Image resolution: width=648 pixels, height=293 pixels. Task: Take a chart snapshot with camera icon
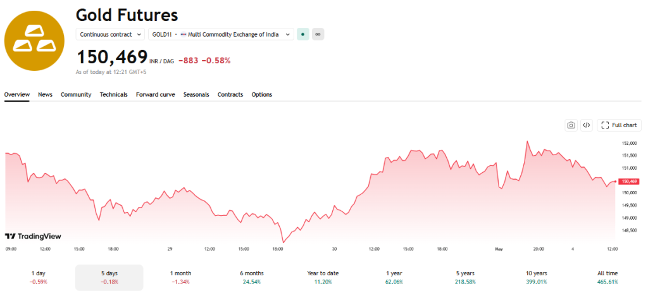(x=571, y=125)
